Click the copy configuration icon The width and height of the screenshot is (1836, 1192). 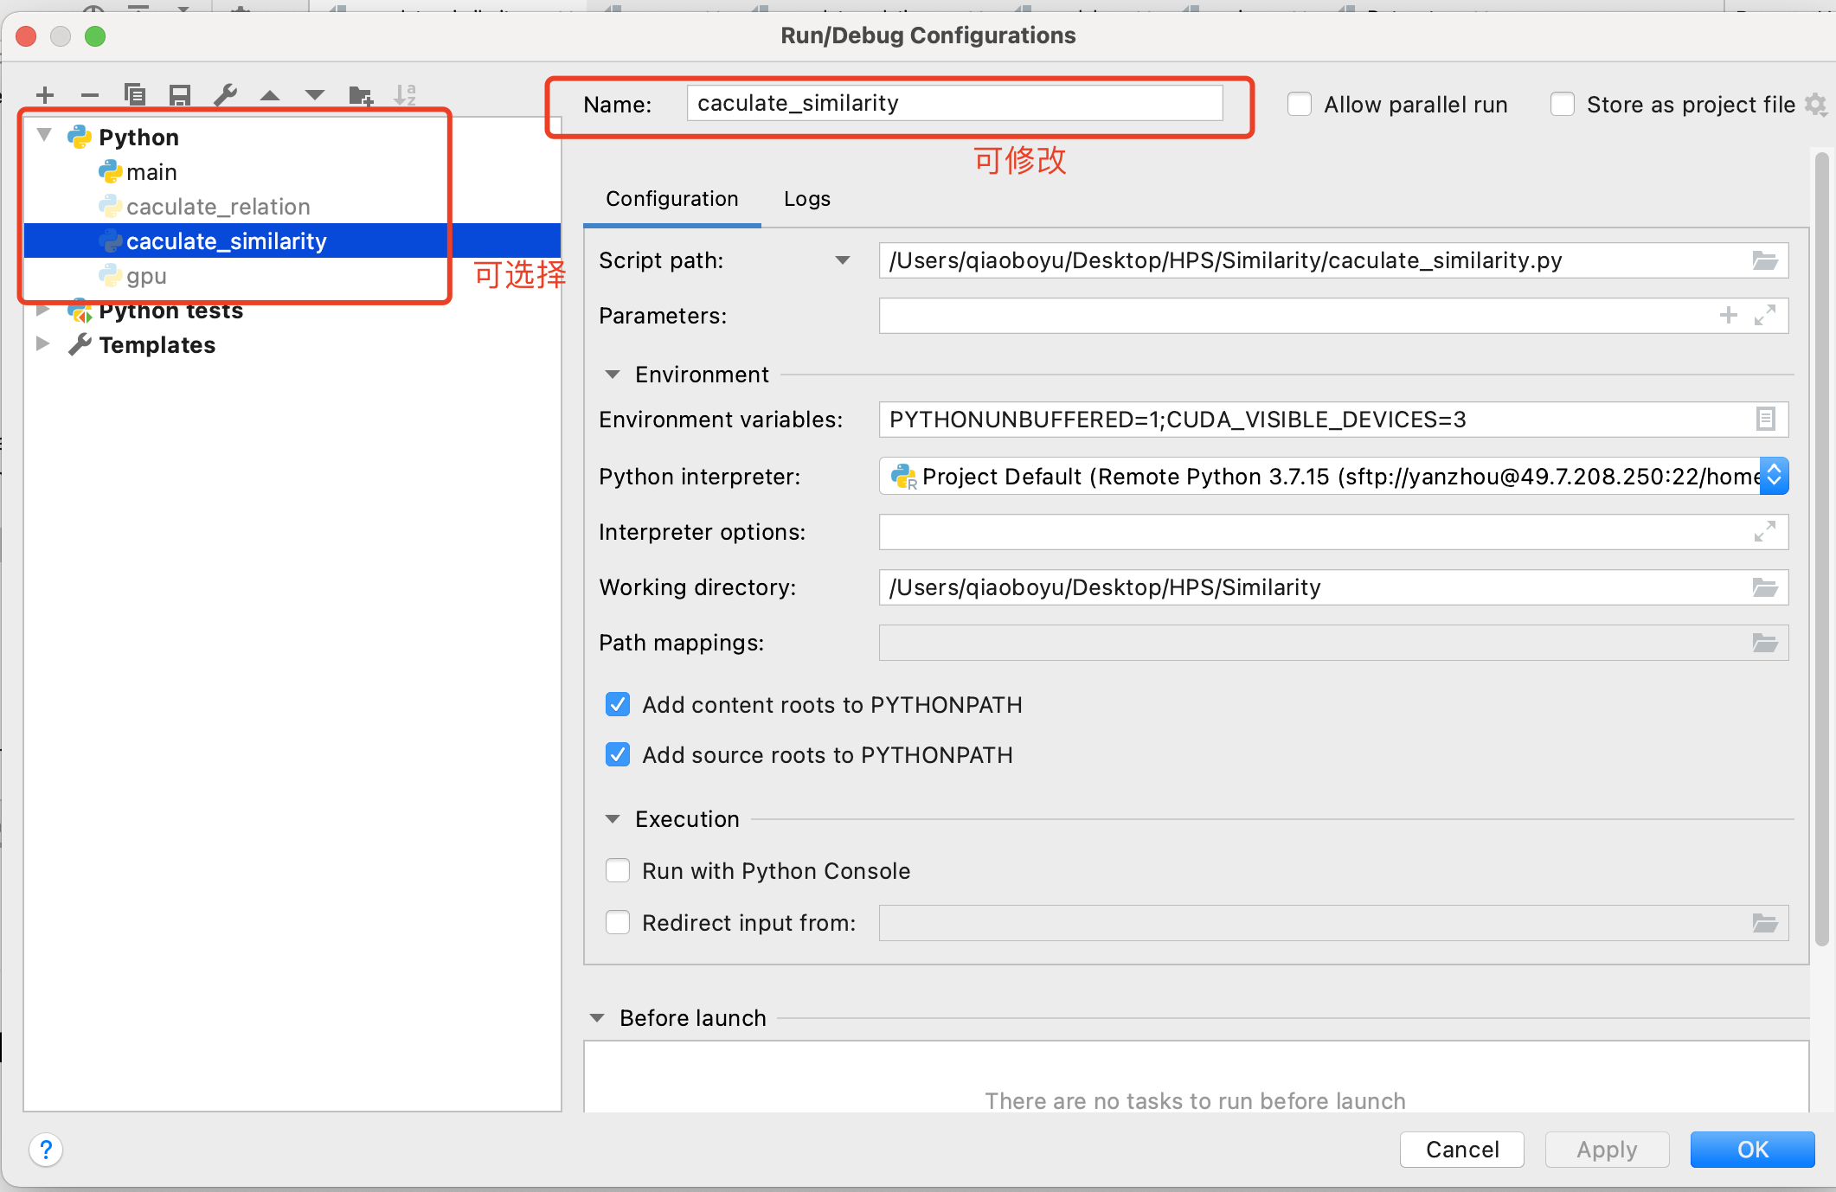tap(135, 95)
